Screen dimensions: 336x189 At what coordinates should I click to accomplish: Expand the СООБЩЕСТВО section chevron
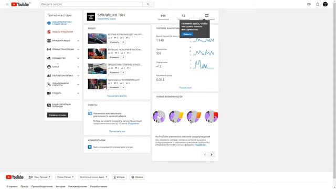[78, 58]
